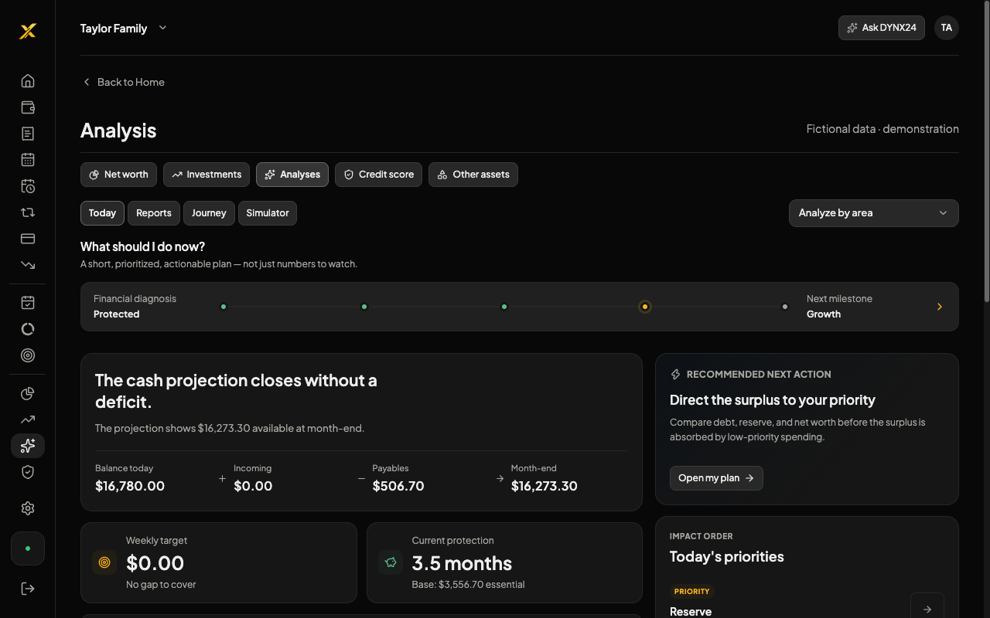The height and width of the screenshot is (618, 990).
Task: Open the calendar check sidebar icon
Action: 28,303
